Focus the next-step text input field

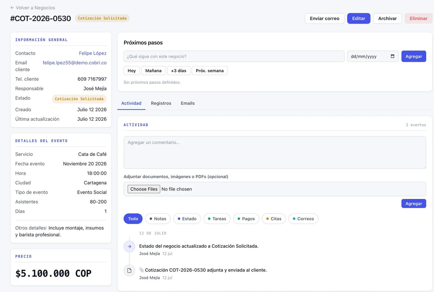click(x=234, y=56)
